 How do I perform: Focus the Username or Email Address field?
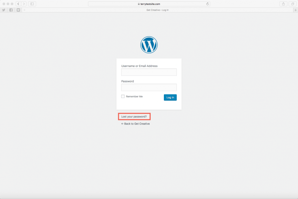149,72
